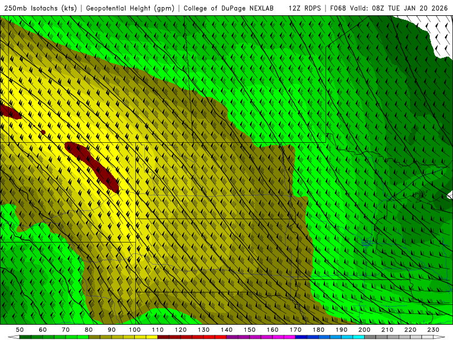The width and height of the screenshot is (453, 340).
Task: Click the 90 label on the color scale
Action: (112, 330)
